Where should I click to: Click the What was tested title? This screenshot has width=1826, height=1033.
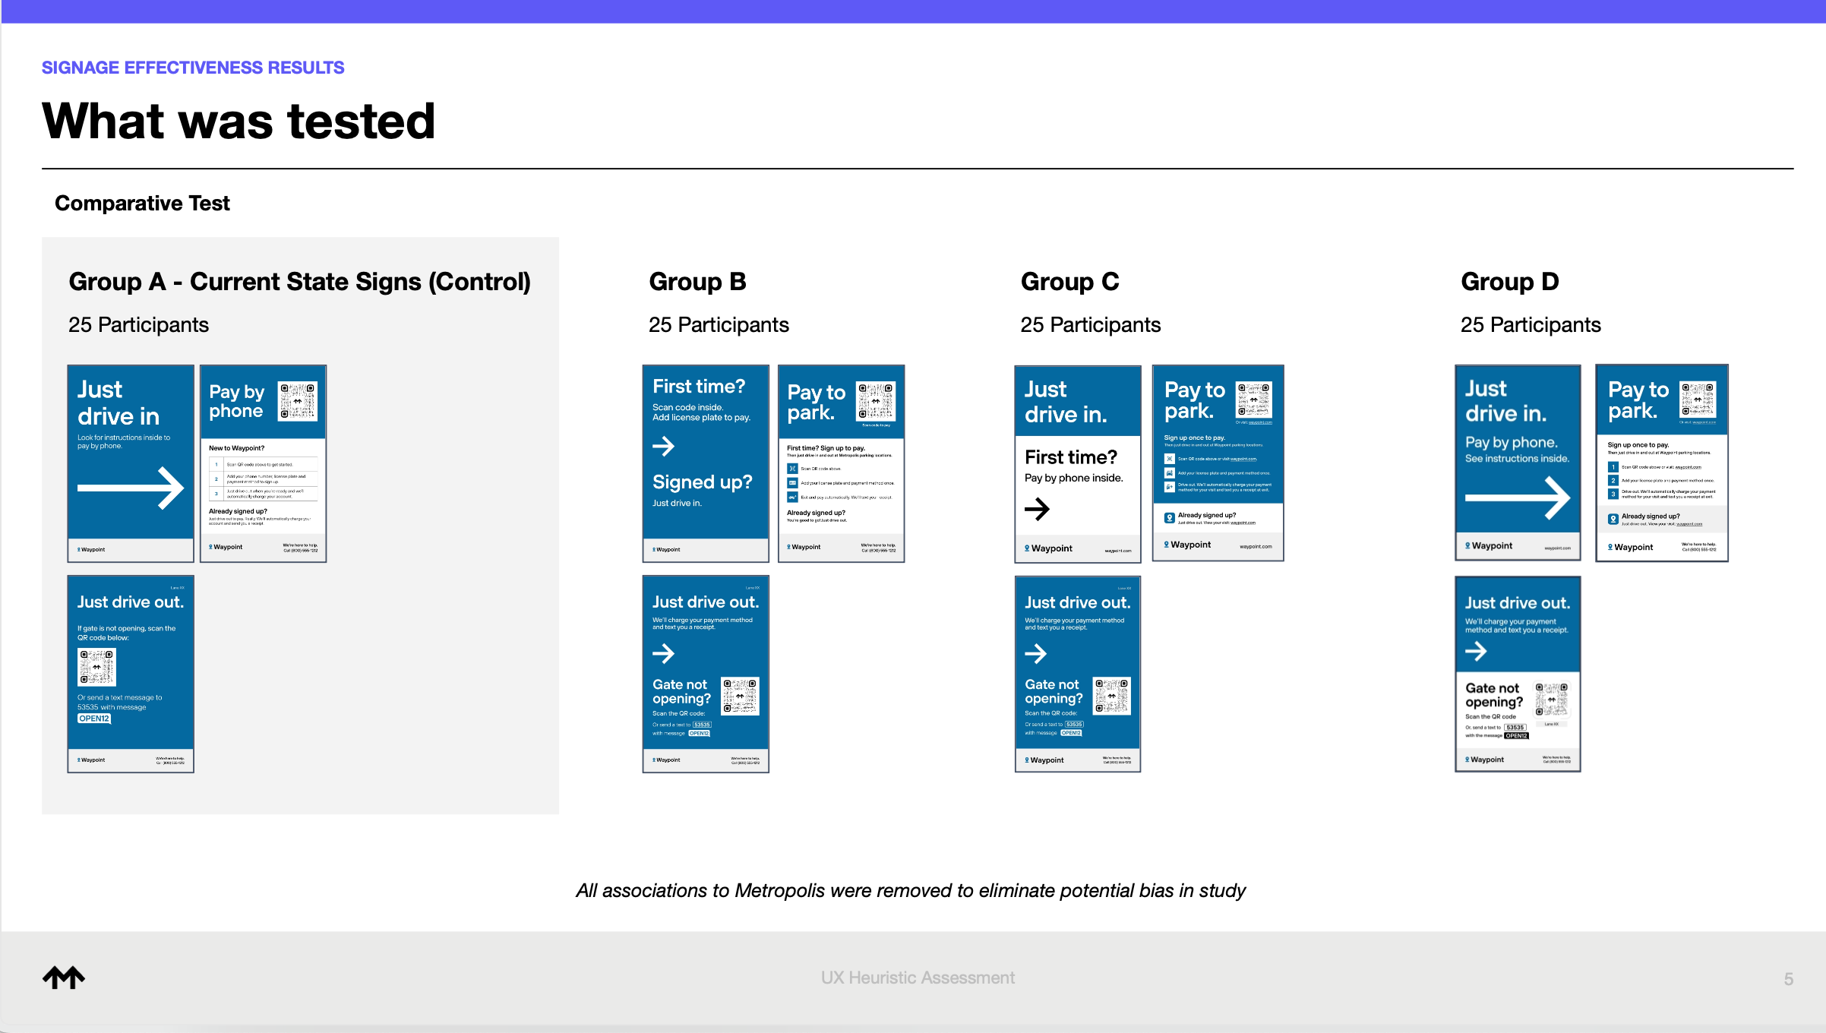coord(239,122)
